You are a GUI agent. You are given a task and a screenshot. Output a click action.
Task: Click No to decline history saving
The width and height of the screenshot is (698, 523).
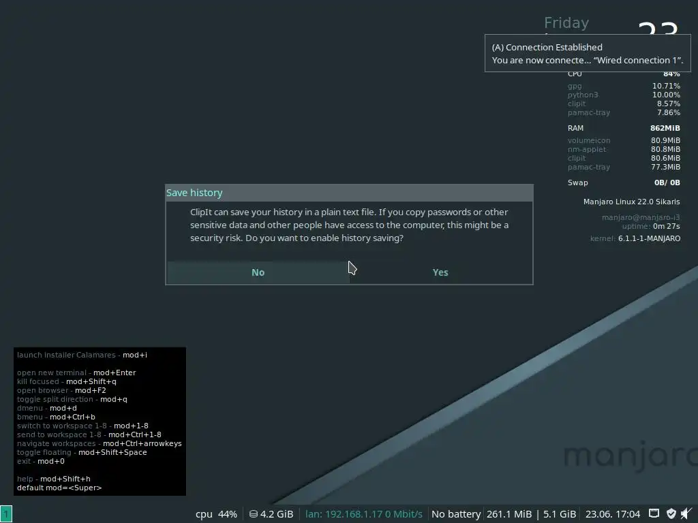(258, 272)
